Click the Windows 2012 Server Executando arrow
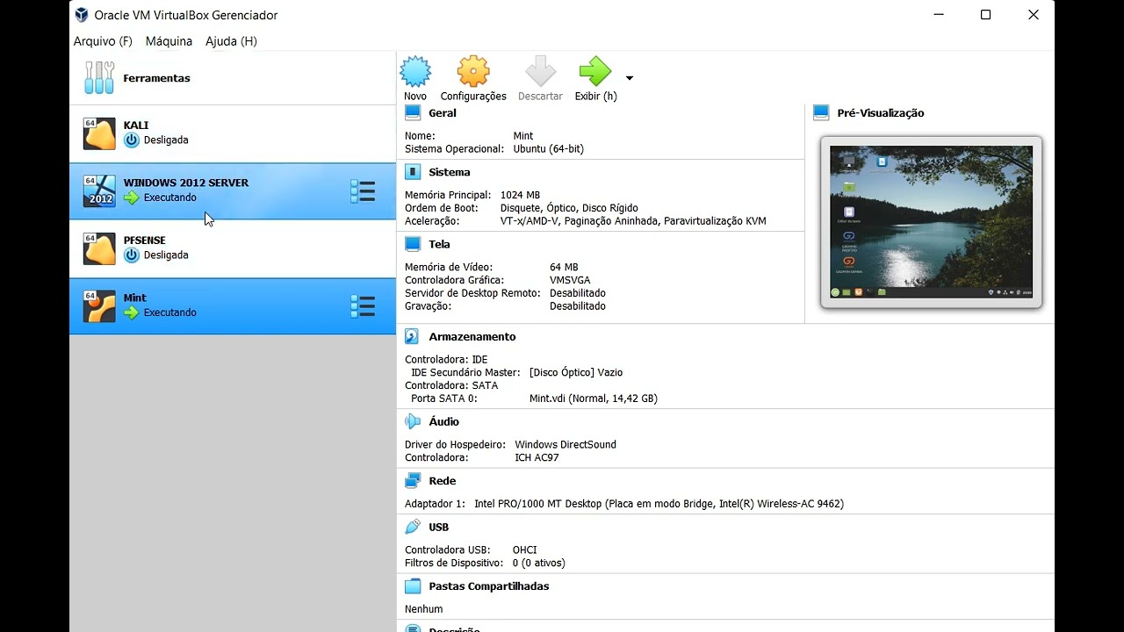The width and height of the screenshot is (1124, 632). coord(132,197)
